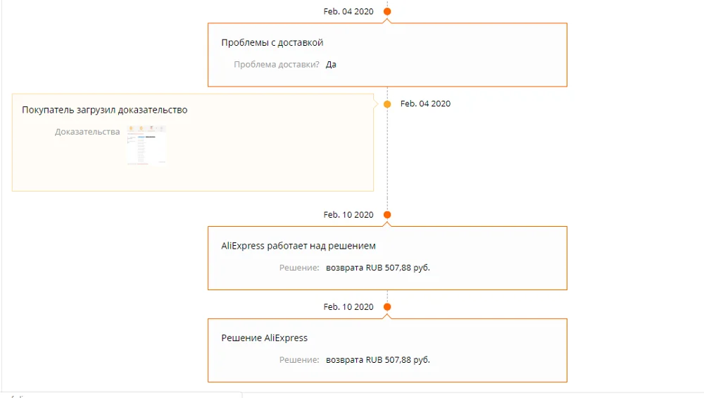The height and width of the screenshot is (398, 704).
Task: Open the uploaded evidence screenshot thumbnail
Action: (146, 144)
